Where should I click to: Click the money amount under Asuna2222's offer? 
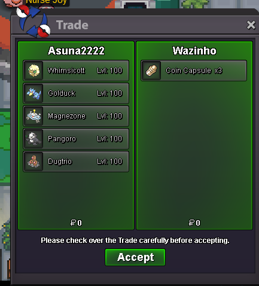[x=76, y=223]
